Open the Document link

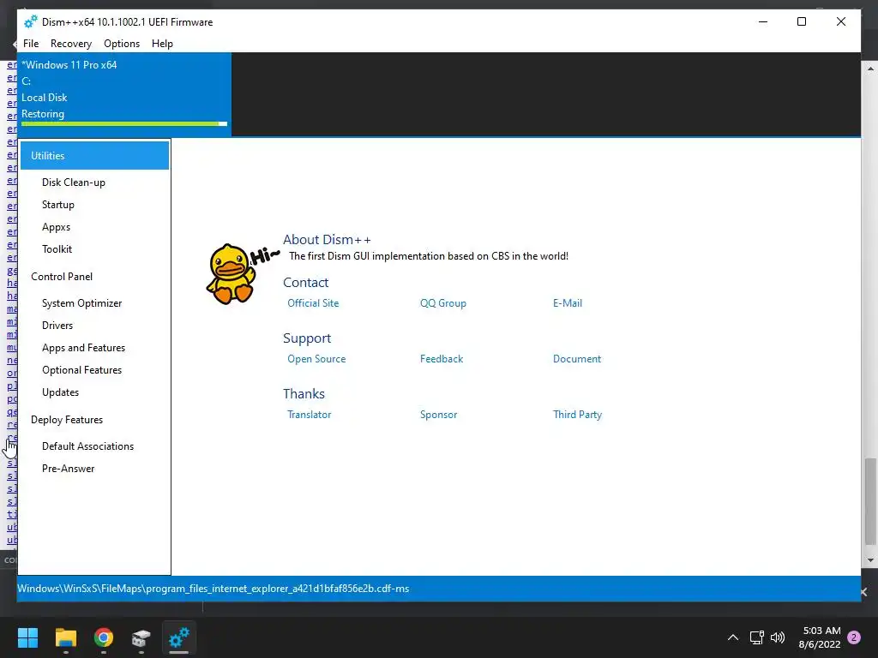[x=577, y=359]
